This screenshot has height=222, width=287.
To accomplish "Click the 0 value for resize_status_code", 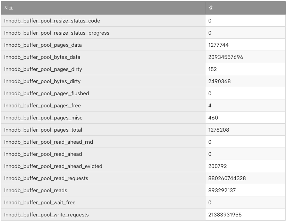I will (210, 21).
